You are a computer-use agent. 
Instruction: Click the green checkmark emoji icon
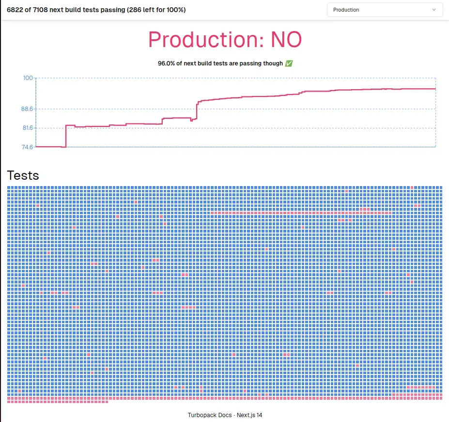pos(289,63)
